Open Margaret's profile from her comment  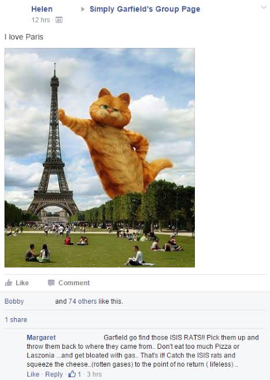tap(41, 337)
